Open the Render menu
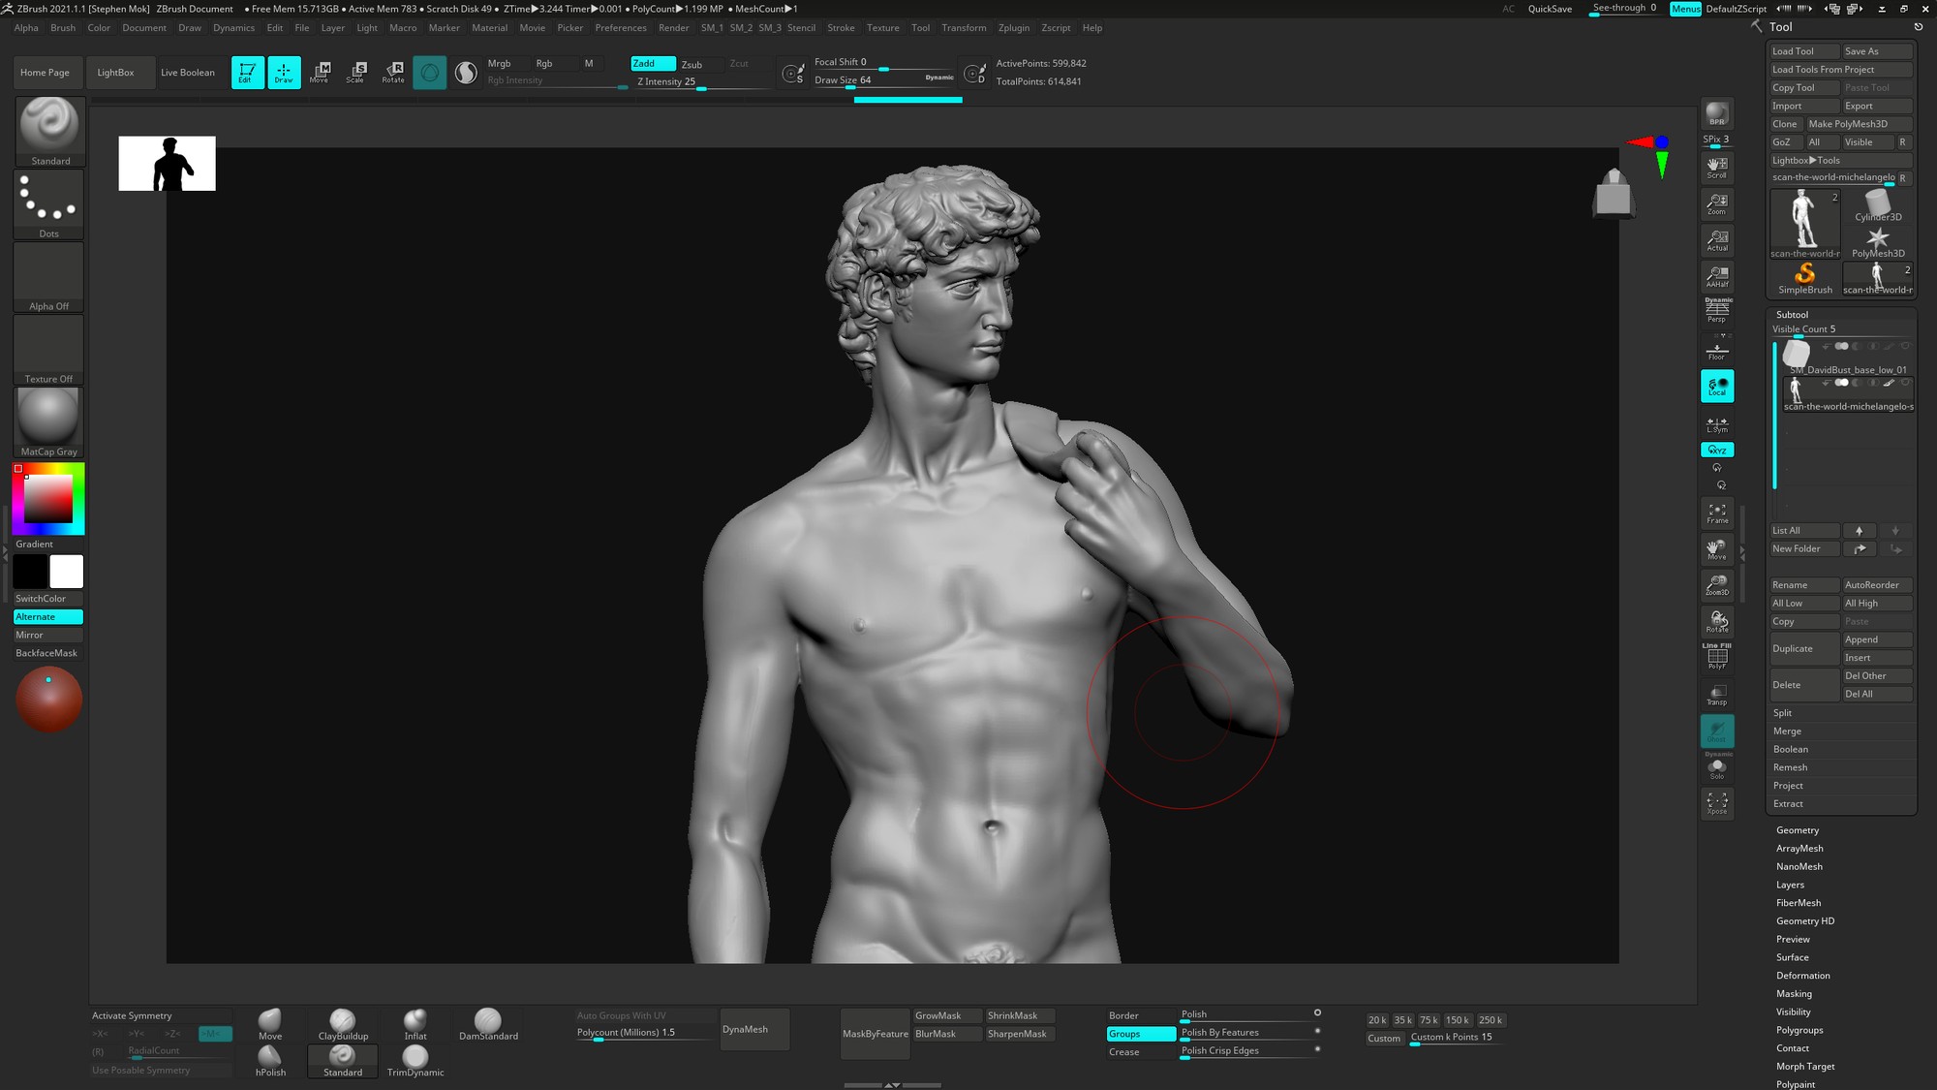The image size is (1937, 1090). pyautogui.click(x=674, y=28)
